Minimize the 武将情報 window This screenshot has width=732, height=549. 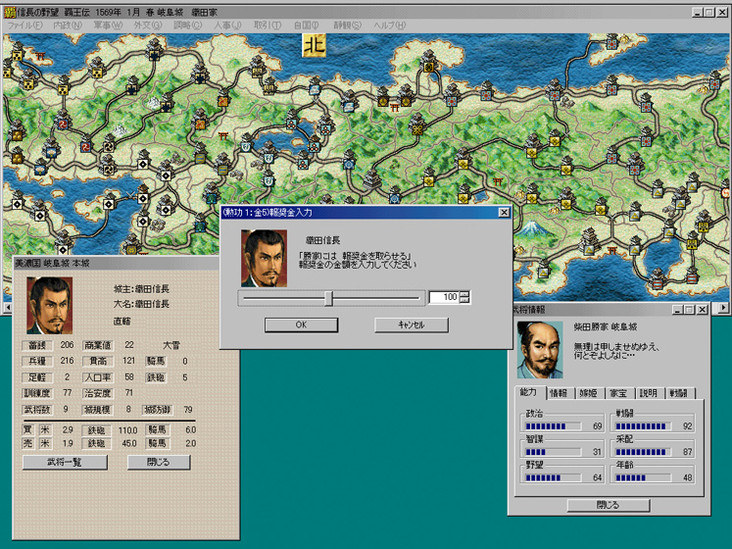pos(677,310)
